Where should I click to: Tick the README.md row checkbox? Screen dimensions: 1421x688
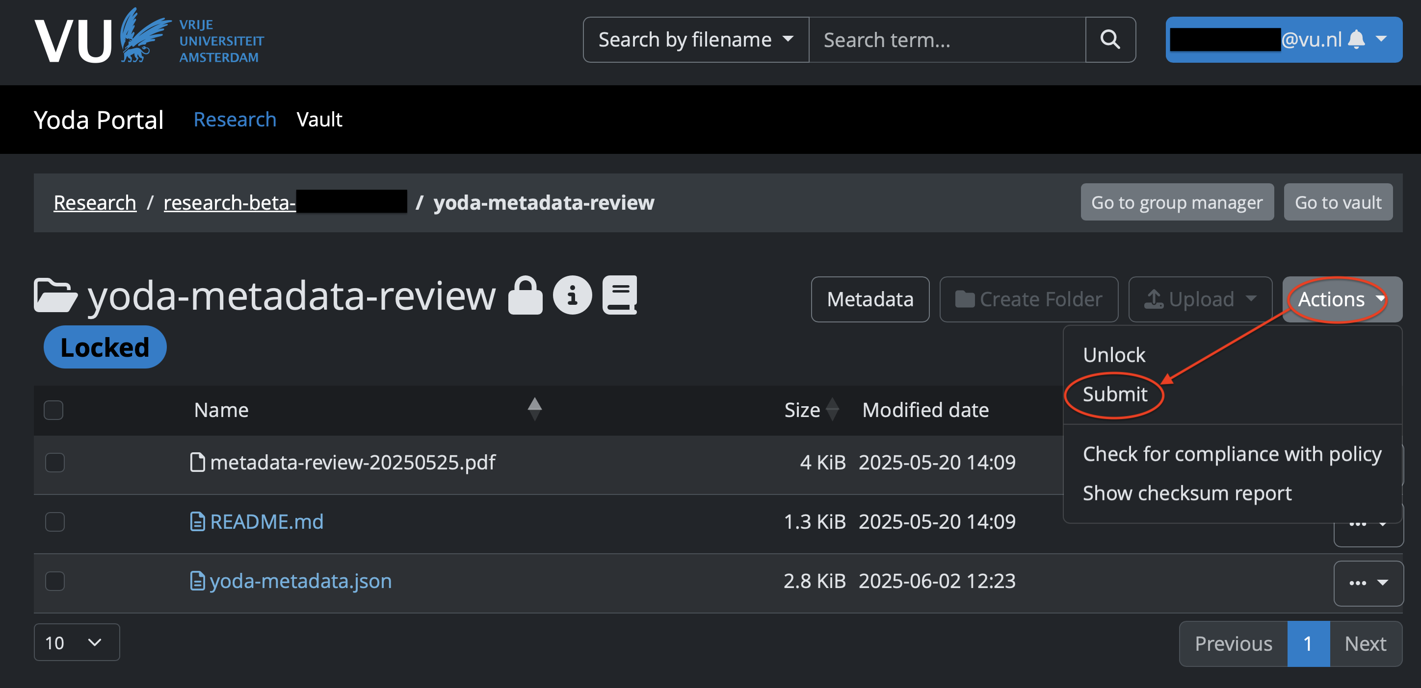click(54, 522)
